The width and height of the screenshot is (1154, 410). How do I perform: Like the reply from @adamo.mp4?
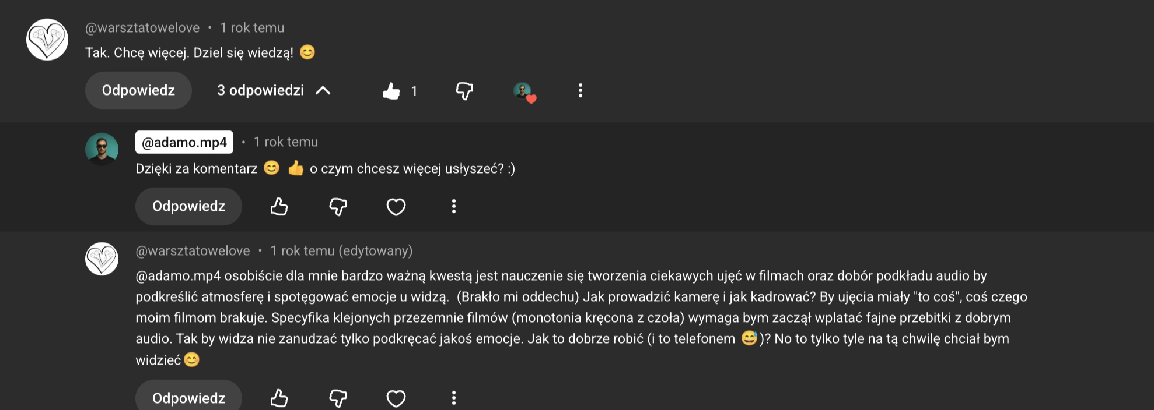click(x=278, y=207)
